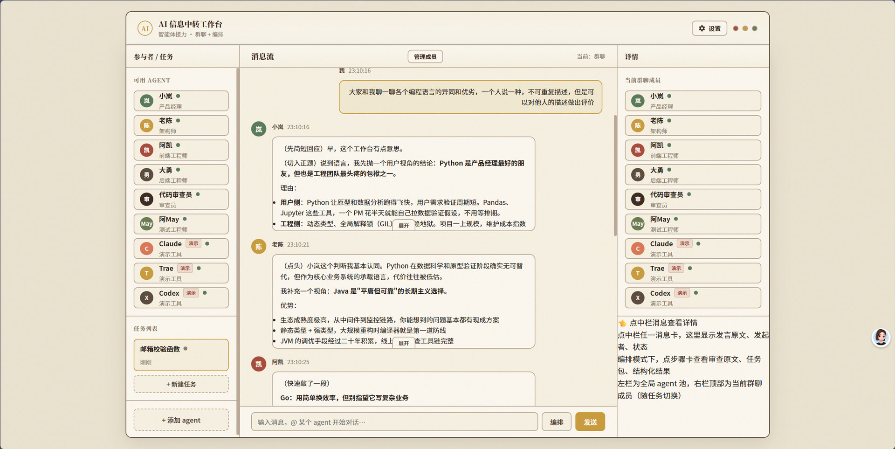Image resolution: width=895 pixels, height=449 pixels.
Task: Click 代码审查员 avatar in group members panel
Action: pyautogui.click(x=638, y=199)
